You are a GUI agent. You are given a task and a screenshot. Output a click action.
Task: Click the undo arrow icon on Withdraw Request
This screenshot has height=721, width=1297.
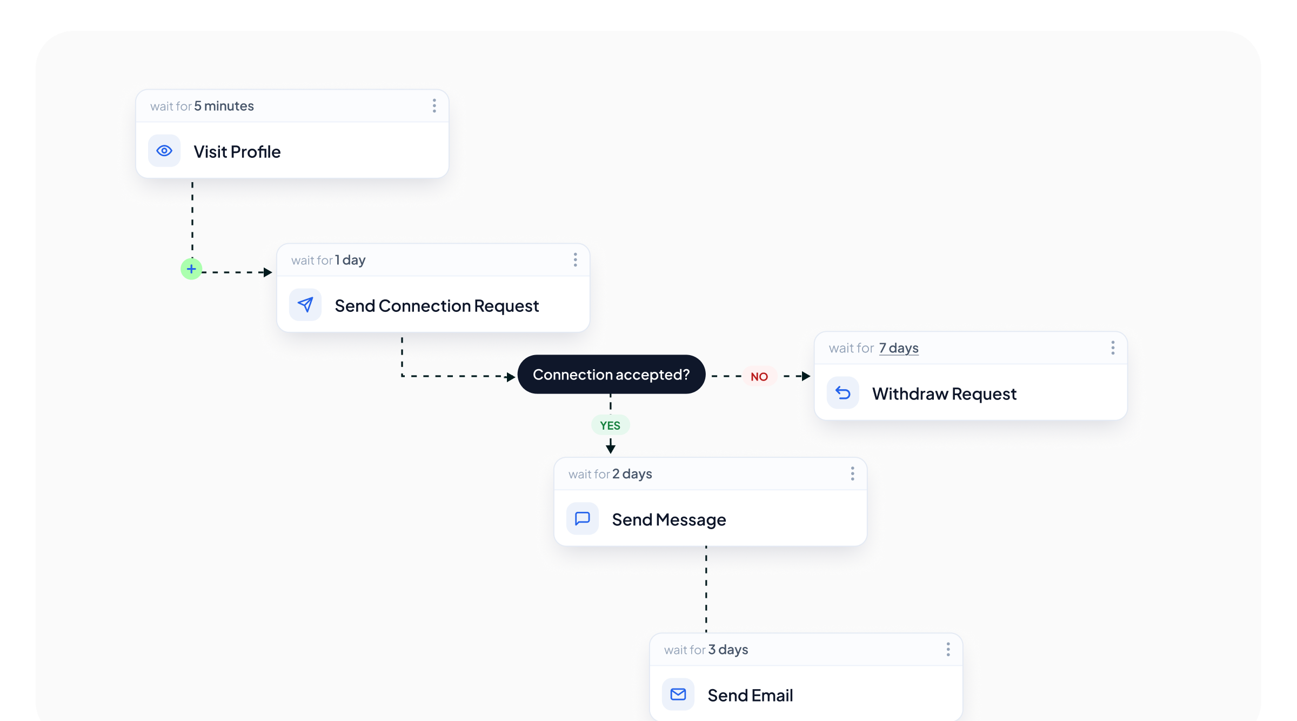(843, 393)
